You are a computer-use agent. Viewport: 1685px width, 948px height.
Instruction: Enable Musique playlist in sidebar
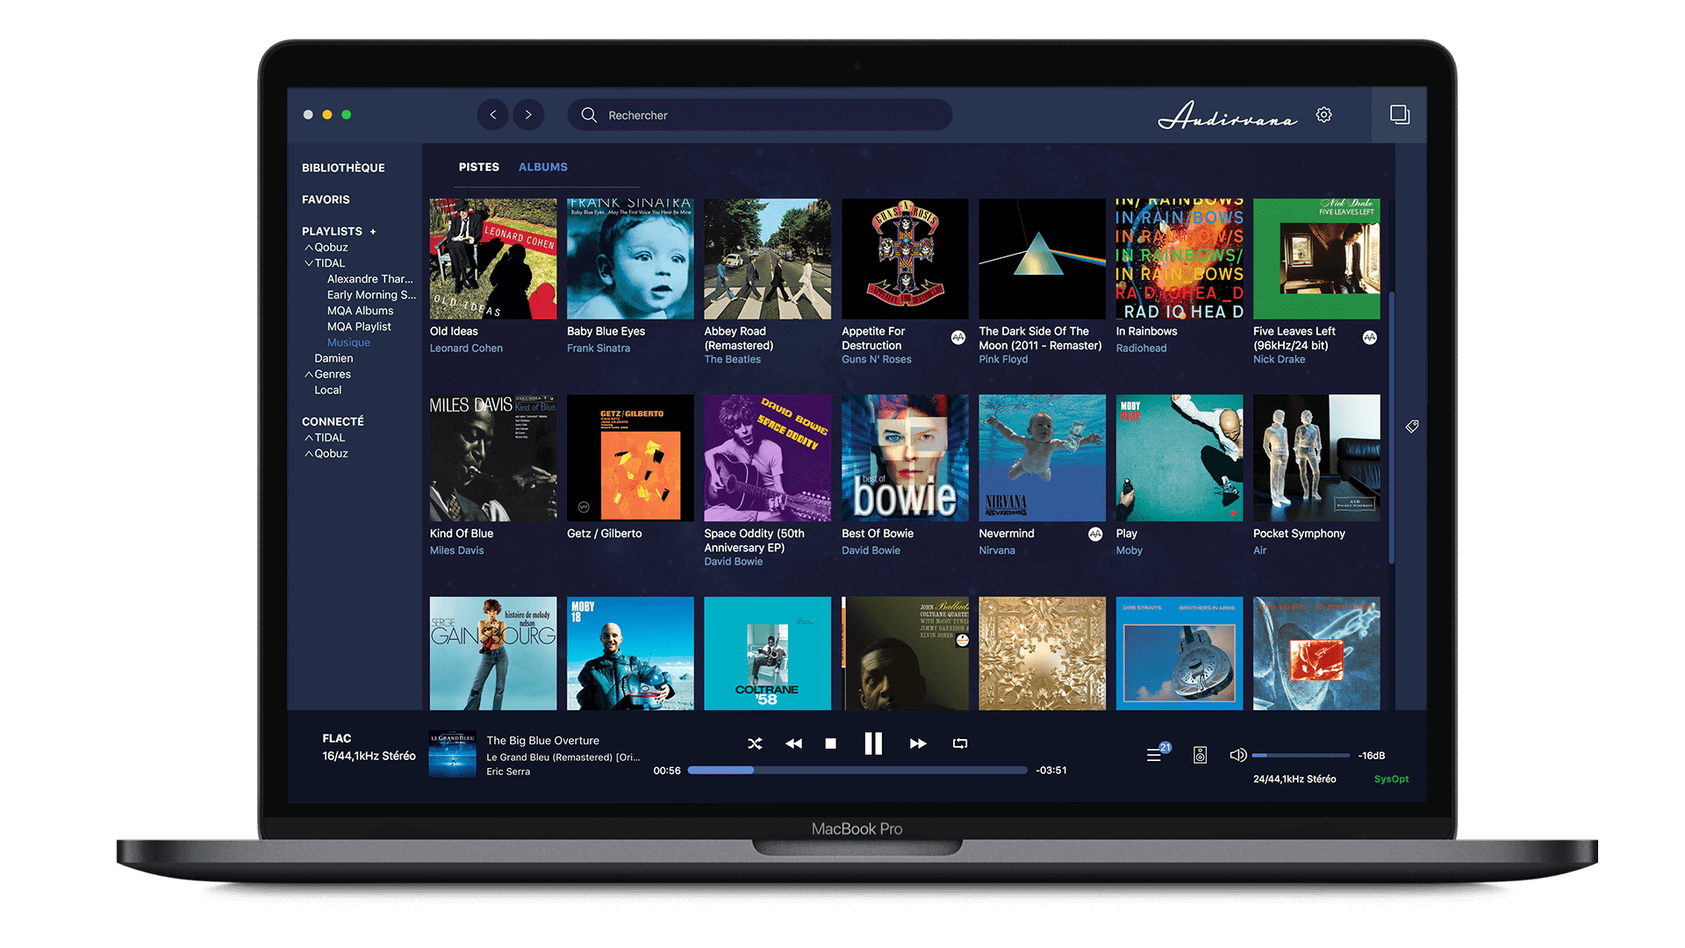pos(351,341)
